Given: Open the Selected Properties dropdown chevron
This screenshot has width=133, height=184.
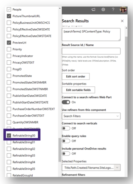Looking at the screenshot, I should 117,168.
